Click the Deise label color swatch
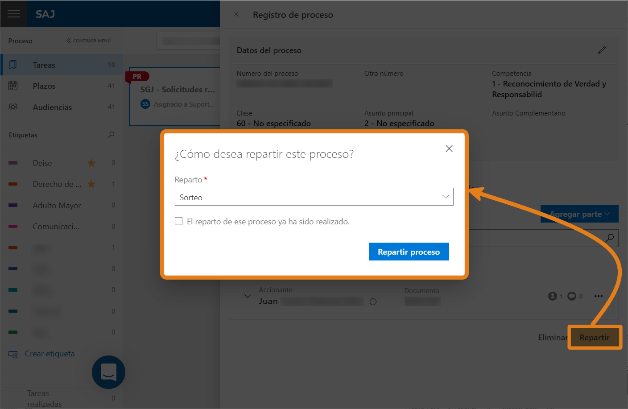This screenshot has height=409, width=628. click(13, 163)
